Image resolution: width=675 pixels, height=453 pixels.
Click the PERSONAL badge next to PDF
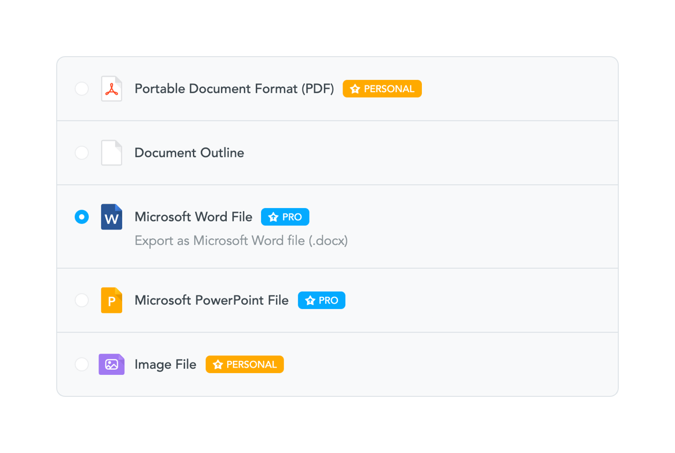click(x=382, y=88)
